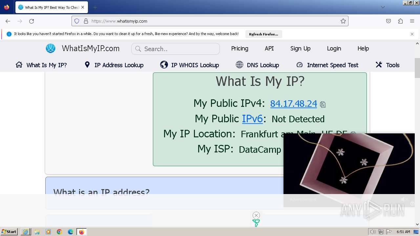
Task: Click the page vertical scrollbar thumb
Action: pyautogui.click(x=417, y=68)
